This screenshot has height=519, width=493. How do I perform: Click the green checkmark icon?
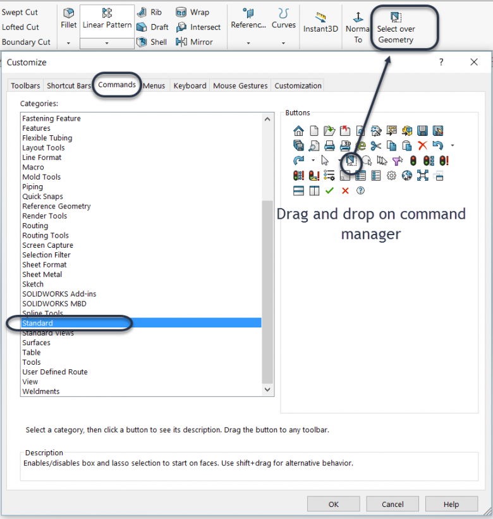point(329,191)
